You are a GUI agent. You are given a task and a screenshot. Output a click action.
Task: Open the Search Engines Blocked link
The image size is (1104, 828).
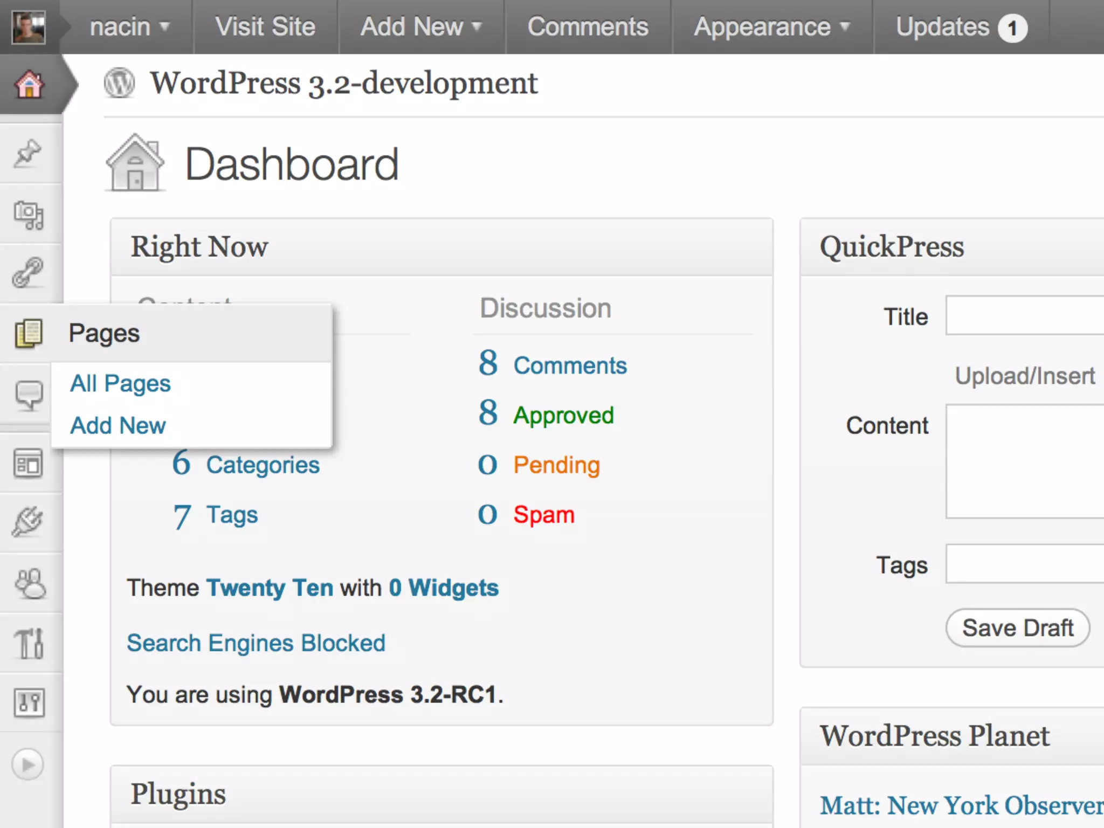256,643
